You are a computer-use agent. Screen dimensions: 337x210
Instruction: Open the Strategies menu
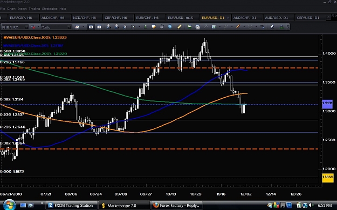point(50,9)
